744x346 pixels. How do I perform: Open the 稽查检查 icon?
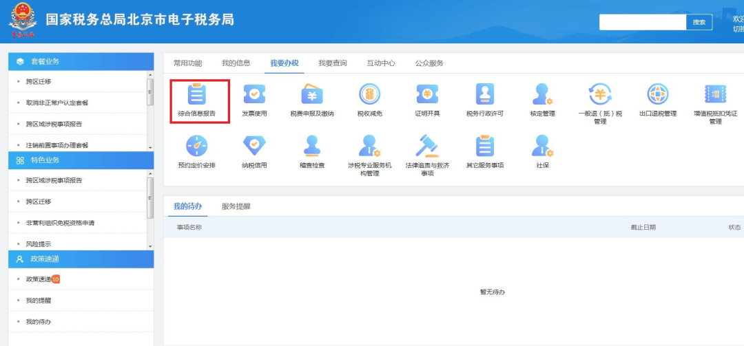pyautogui.click(x=312, y=146)
